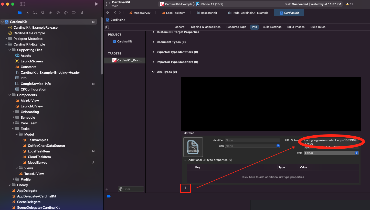Viewport: 370px width, 210px height.
Task: Collapse Additional url type properties section
Action: coord(185,160)
